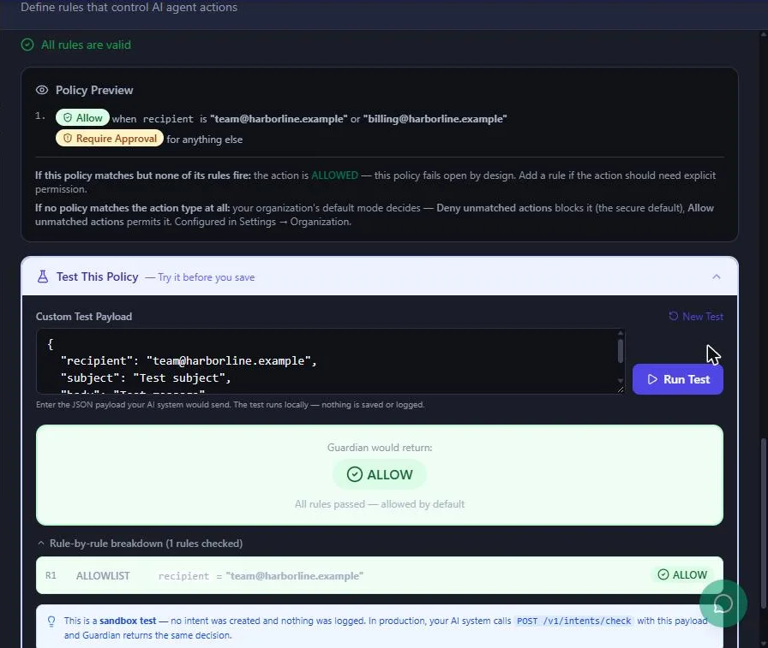768x648 pixels.
Task: Click the green ALLOWED word in policy note
Action: 334,175
